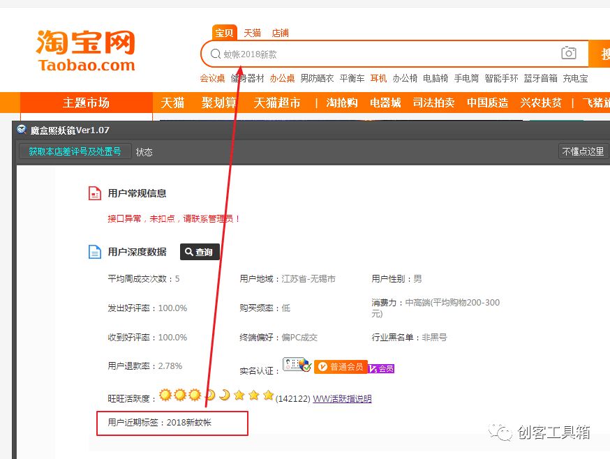Open the 主题市场 menu
610x459 pixels.
(86, 103)
